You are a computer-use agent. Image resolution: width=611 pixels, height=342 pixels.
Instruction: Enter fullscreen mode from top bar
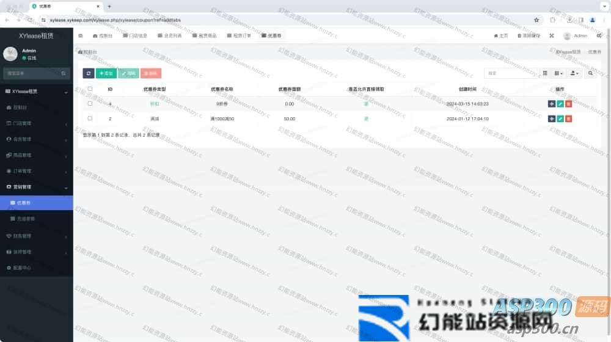pyautogui.click(x=552, y=36)
